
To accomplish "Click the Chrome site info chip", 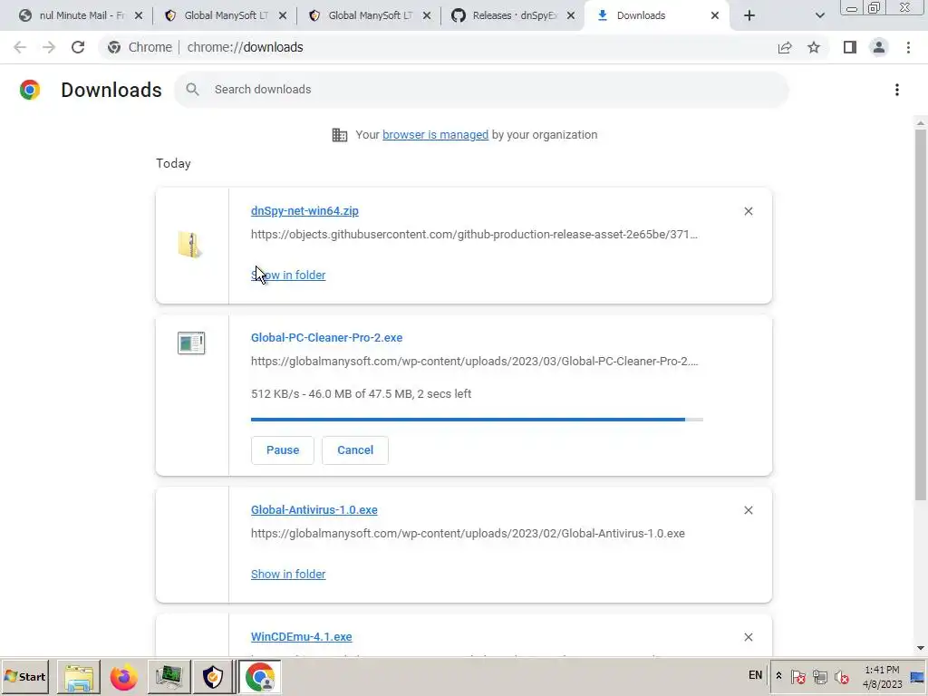I will point(140,47).
